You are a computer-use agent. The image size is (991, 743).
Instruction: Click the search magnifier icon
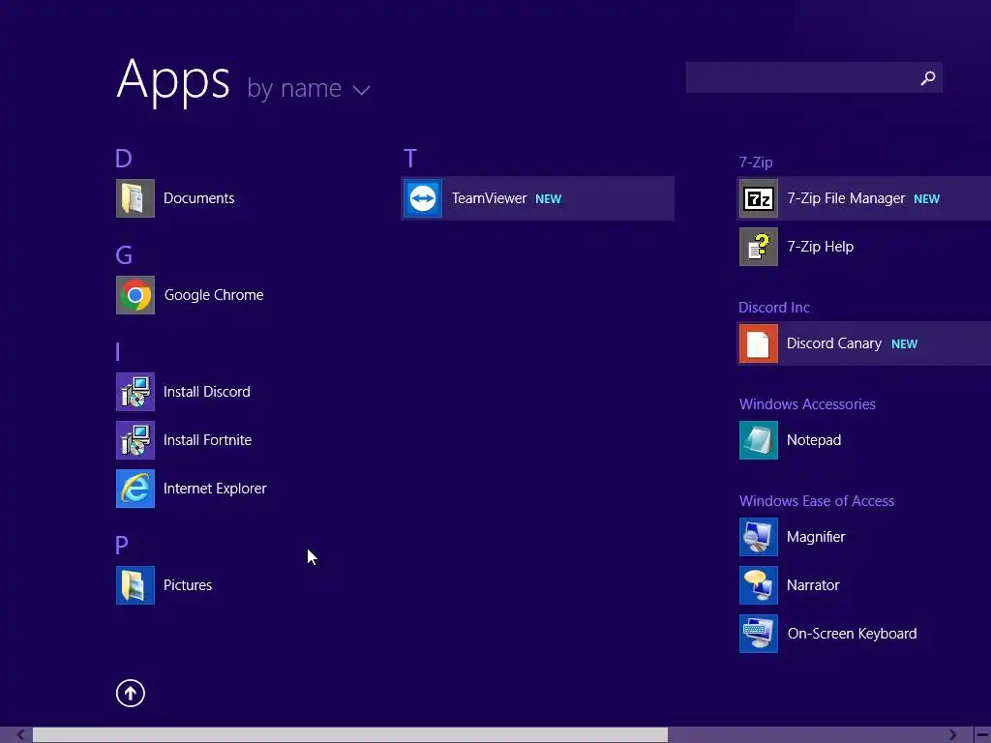tap(928, 77)
